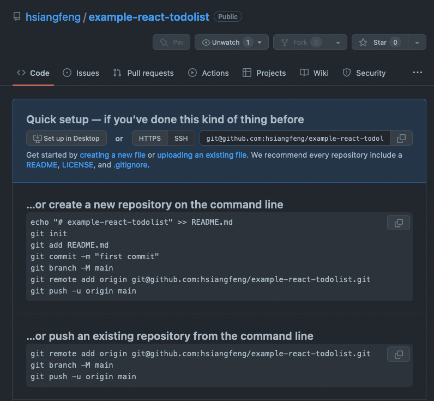Open the Issues tab
This screenshot has width=434, height=401.
tap(81, 73)
